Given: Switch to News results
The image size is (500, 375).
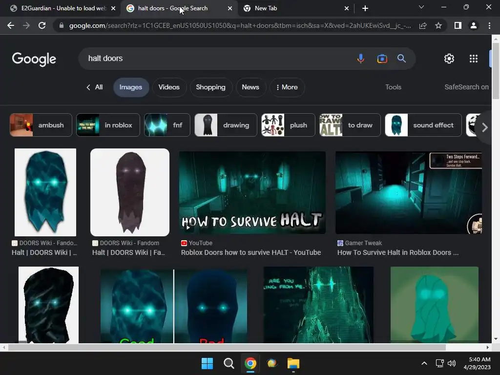Looking at the screenshot, I should (x=250, y=87).
